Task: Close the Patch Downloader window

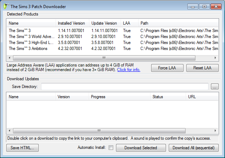Action: pyautogui.click(x=216, y=7)
